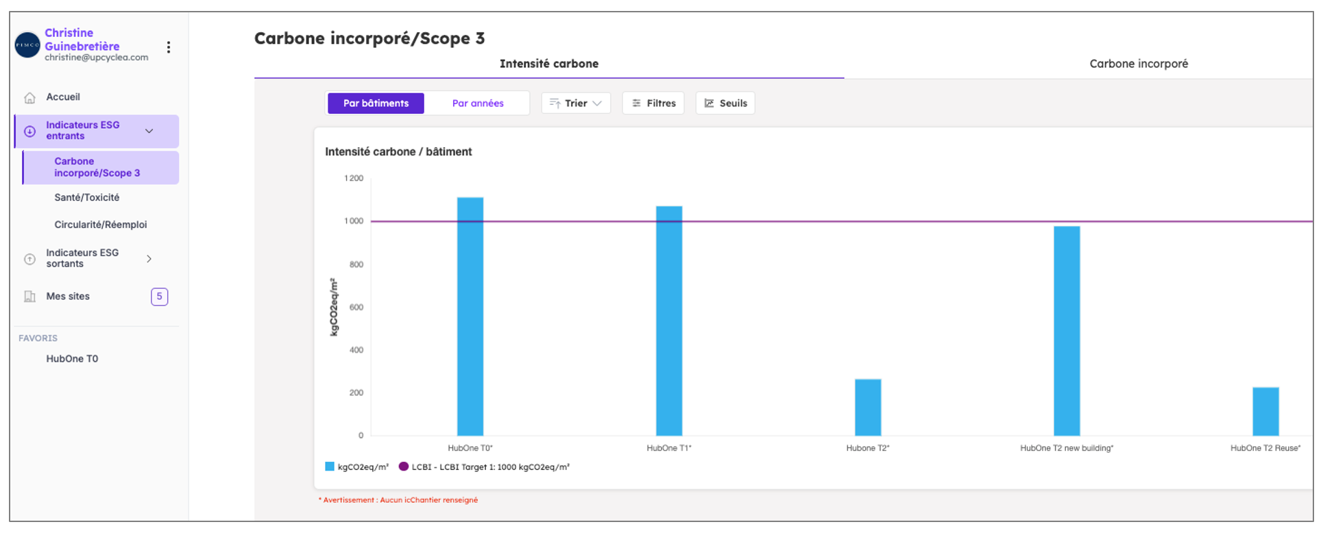Click the FAVORIS section label
Screen dimensions: 1323x533
coord(38,338)
